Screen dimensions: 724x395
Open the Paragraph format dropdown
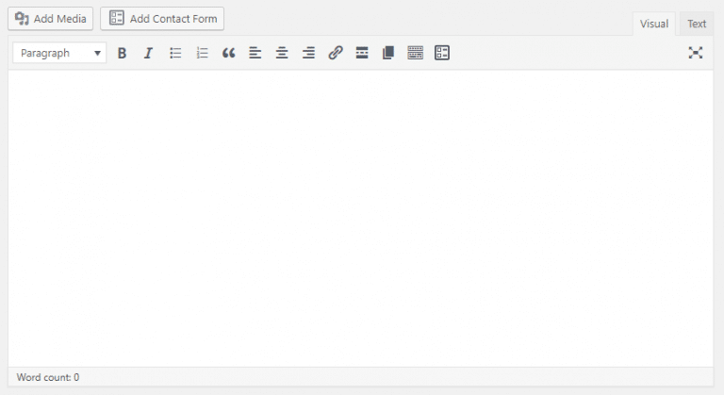tap(59, 54)
